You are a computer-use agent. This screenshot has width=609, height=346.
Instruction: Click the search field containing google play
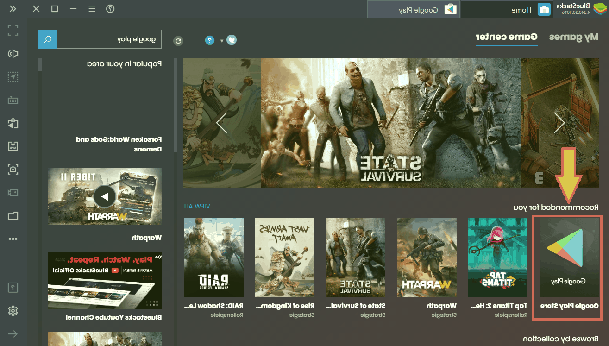click(x=109, y=39)
